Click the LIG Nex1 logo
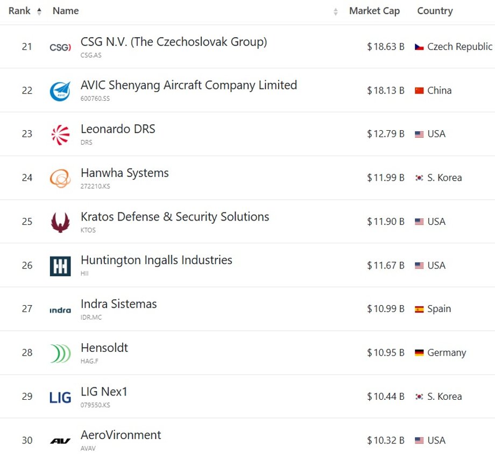Viewport: 495px width, 459px height. point(60,398)
